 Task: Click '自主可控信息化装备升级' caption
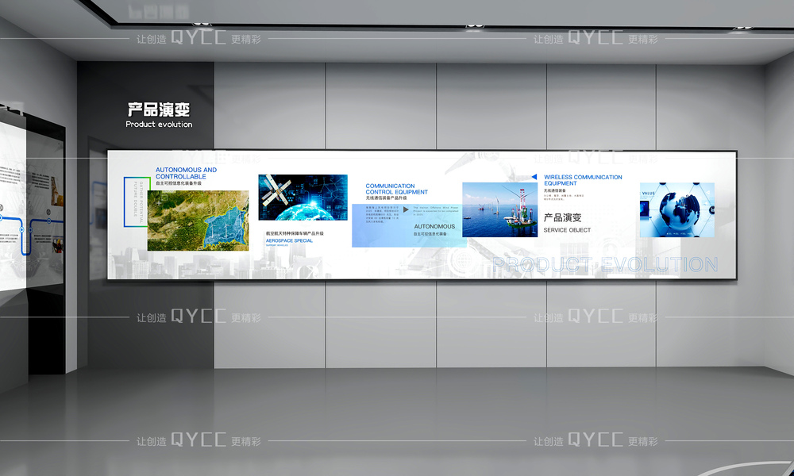pos(179,183)
